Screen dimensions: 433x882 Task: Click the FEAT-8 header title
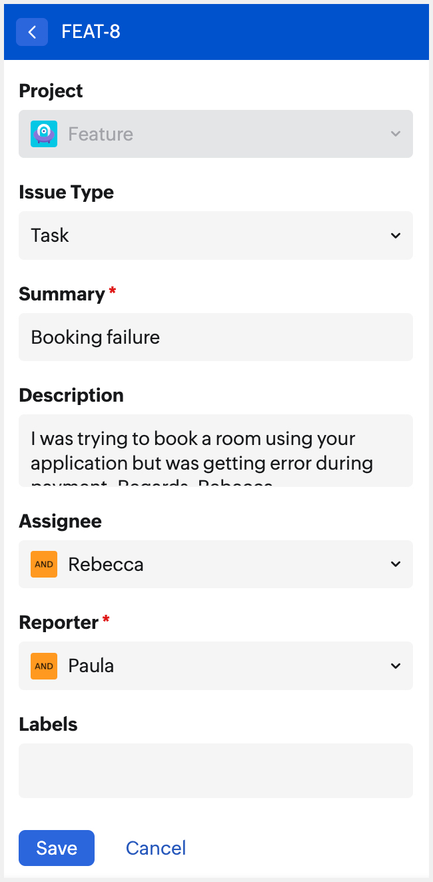(91, 32)
